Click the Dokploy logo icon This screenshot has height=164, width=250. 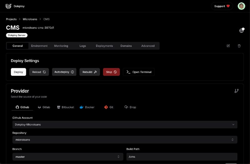pos(8,6)
